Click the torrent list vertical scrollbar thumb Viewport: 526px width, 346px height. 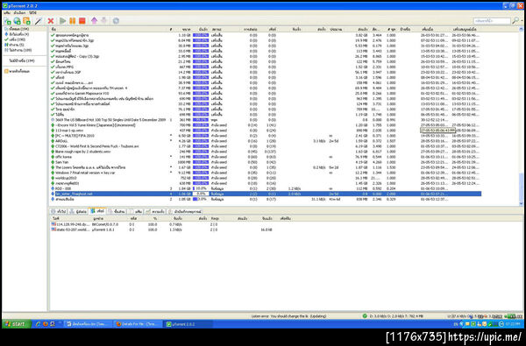pos(521,187)
